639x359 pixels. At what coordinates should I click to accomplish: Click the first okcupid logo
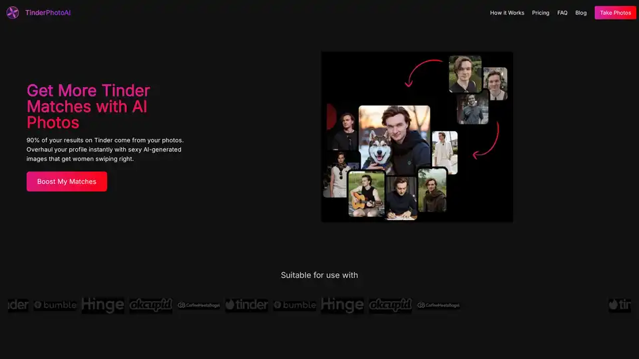(151, 305)
